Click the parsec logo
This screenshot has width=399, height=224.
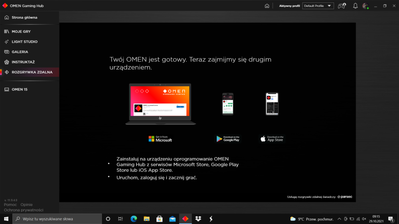pos(345,197)
